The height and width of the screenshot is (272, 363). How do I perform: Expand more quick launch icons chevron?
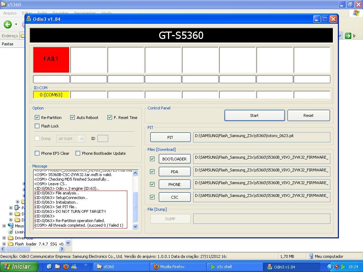86,265
